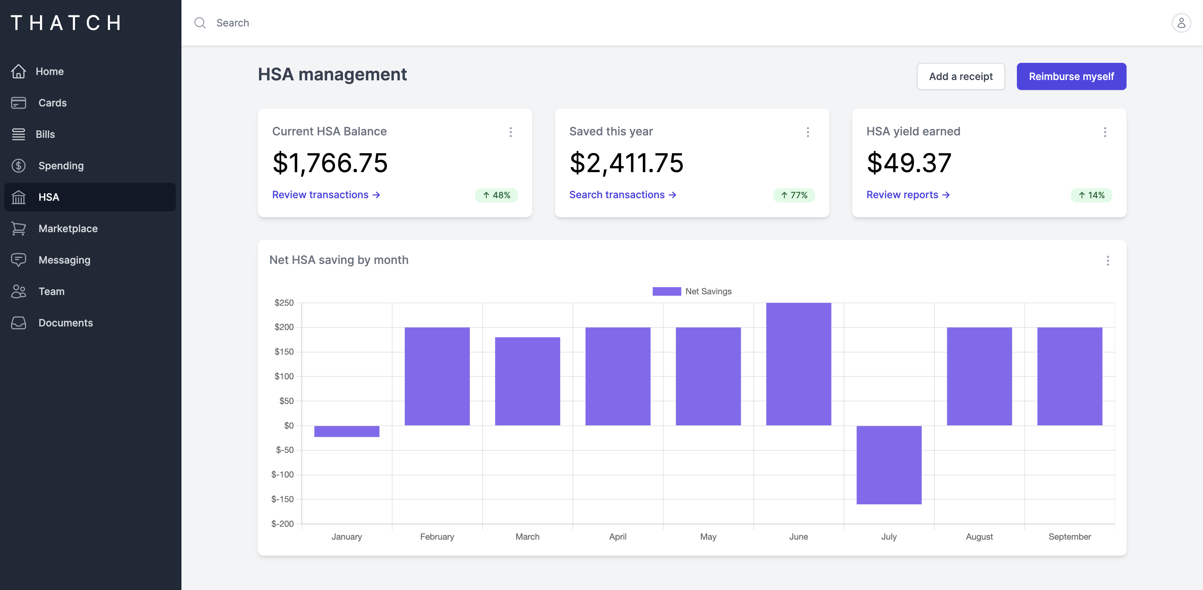
Task: Click the Marketplace shopping cart icon
Action: point(19,229)
